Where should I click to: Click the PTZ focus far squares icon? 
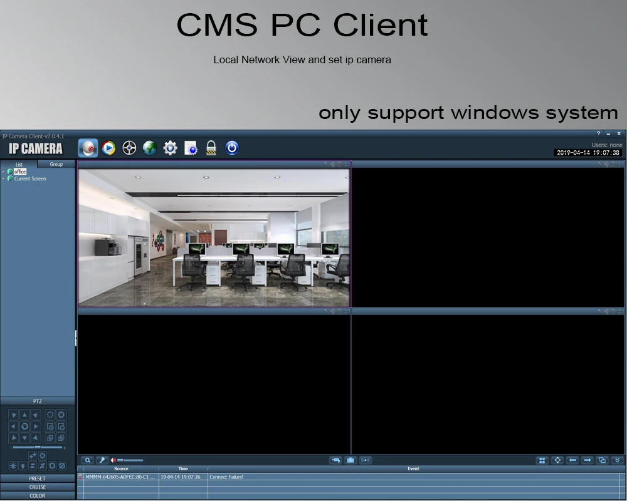[61, 438]
